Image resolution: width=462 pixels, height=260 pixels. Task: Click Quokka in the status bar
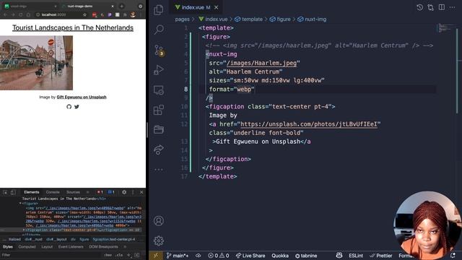(x=280, y=256)
